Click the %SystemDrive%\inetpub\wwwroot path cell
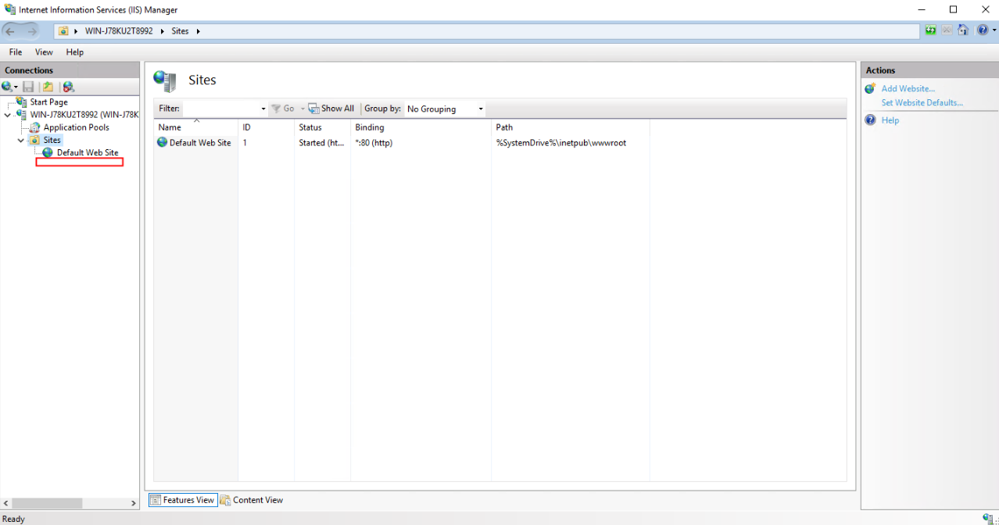 click(x=561, y=143)
